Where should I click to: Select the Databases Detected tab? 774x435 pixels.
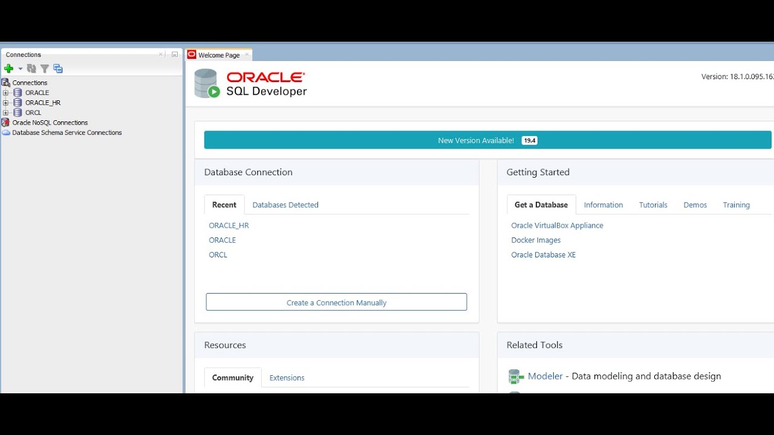coord(285,205)
